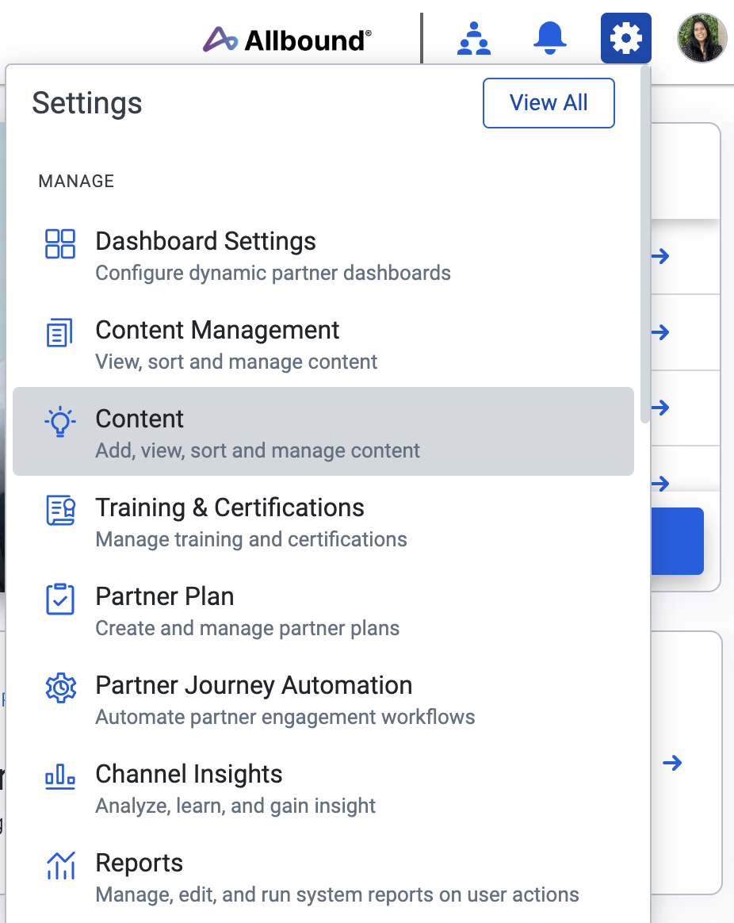The height and width of the screenshot is (923, 734).
Task: Click the Reports chart icon
Action: (x=60, y=866)
